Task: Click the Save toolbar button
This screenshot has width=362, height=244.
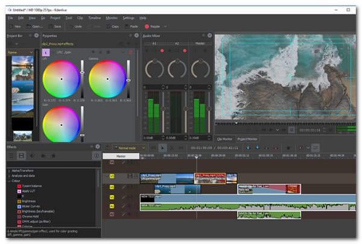Action: tap(55, 27)
